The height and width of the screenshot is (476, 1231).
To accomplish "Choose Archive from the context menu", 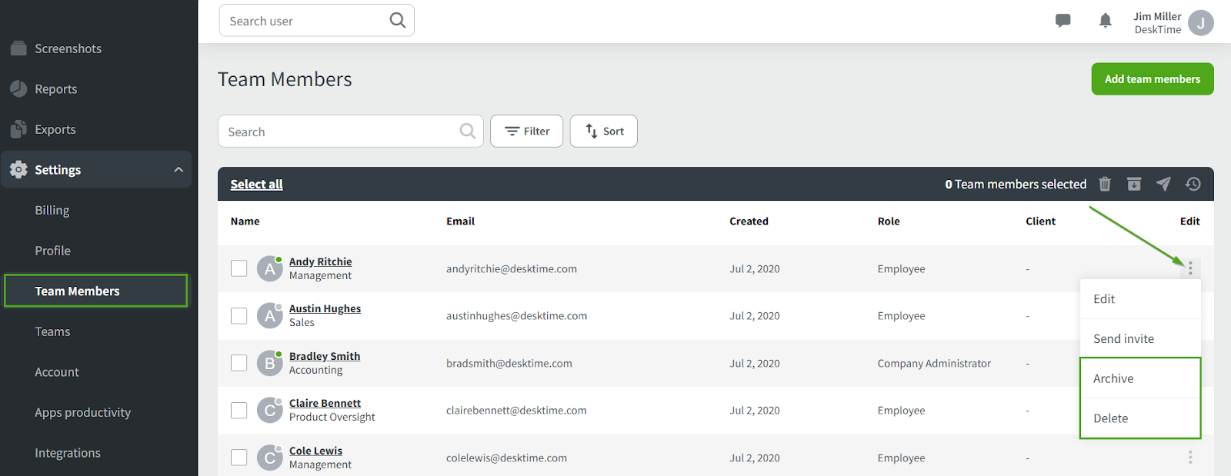I will point(1113,378).
